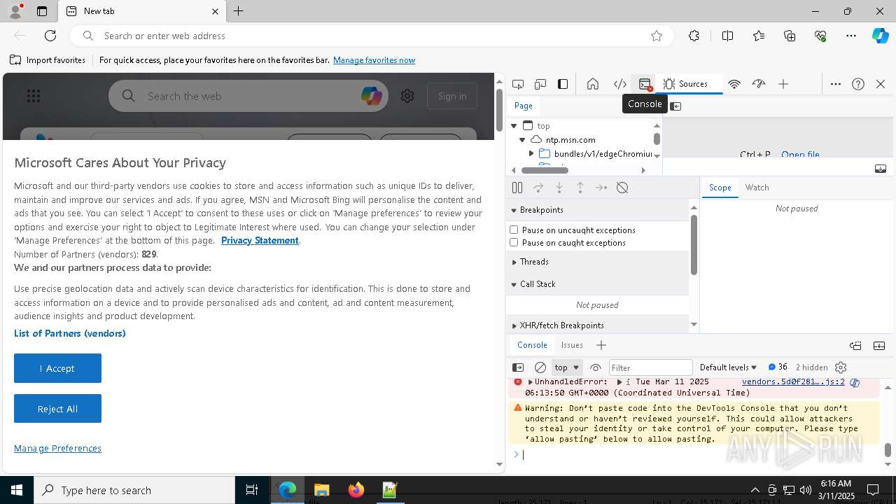Open Customize and control DevTools ellipsis menu
The width and height of the screenshot is (896, 504).
[x=836, y=84]
